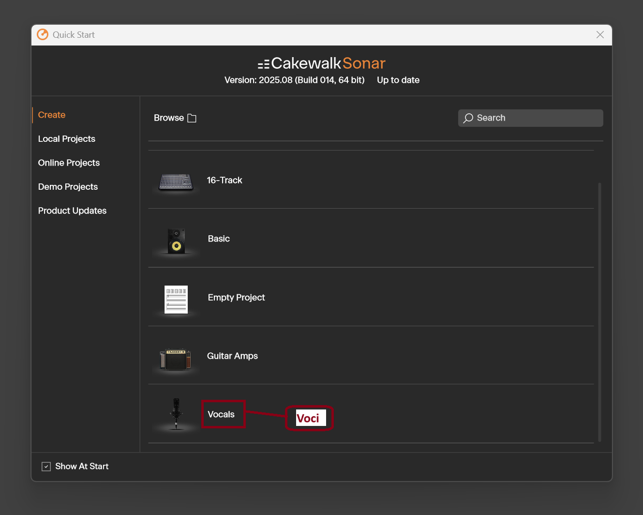
Task: Switch to the Create section
Action: click(52, 115)
